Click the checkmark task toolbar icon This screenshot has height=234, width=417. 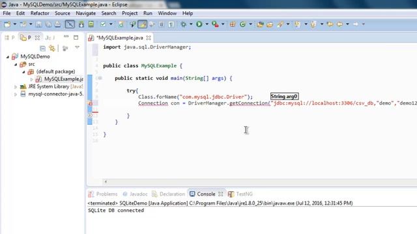pos(103,25)
